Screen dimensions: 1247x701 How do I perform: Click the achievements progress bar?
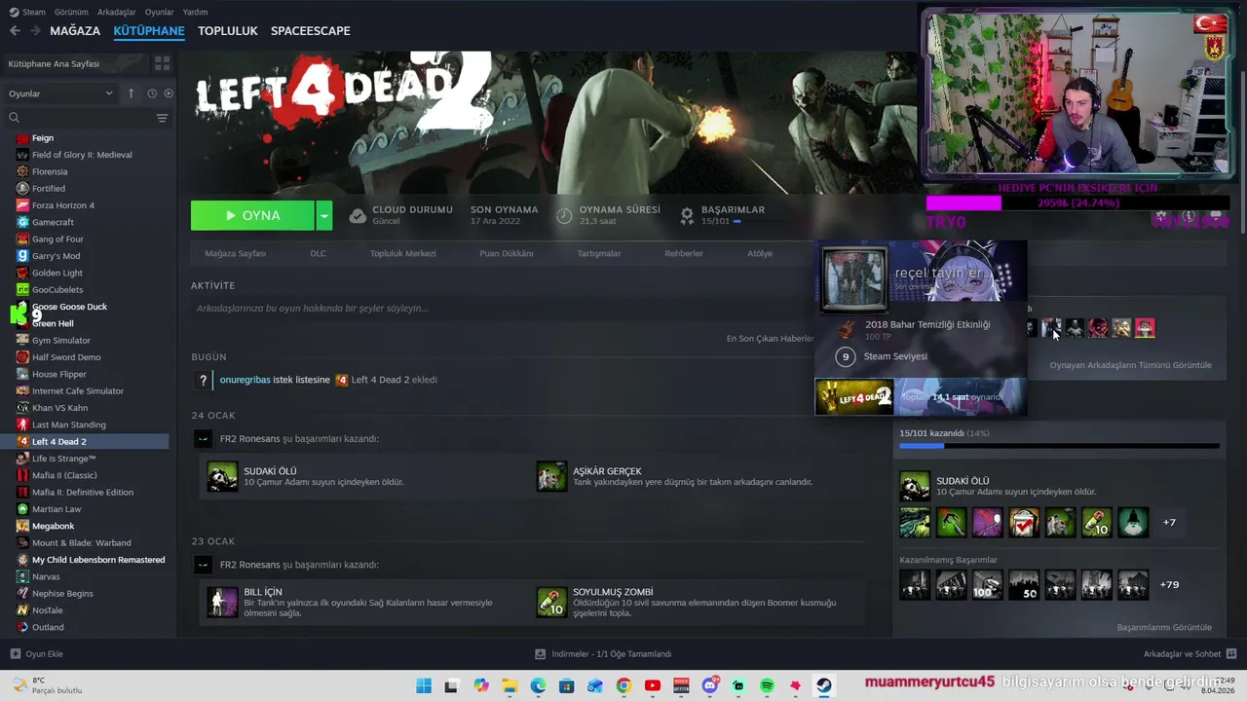point(1059,446)
